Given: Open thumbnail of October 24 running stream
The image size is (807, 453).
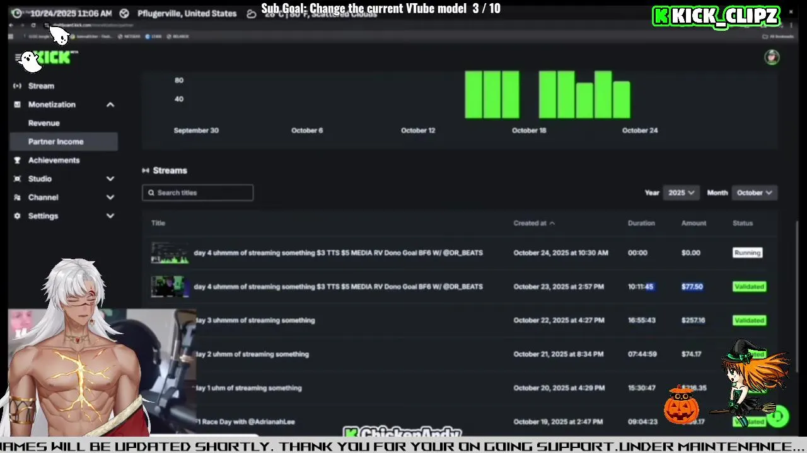Looking at the screenshot, I should 170,253.
